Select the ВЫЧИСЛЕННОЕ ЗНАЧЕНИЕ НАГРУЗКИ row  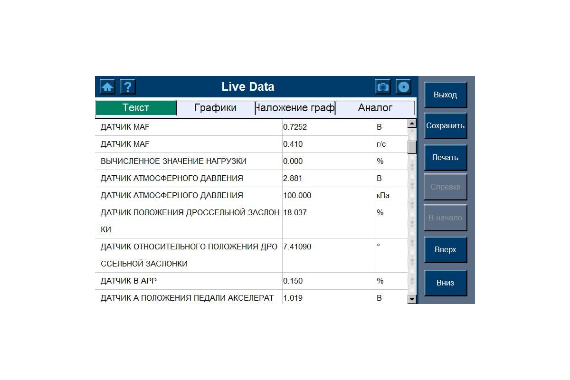tap(251, 161)
